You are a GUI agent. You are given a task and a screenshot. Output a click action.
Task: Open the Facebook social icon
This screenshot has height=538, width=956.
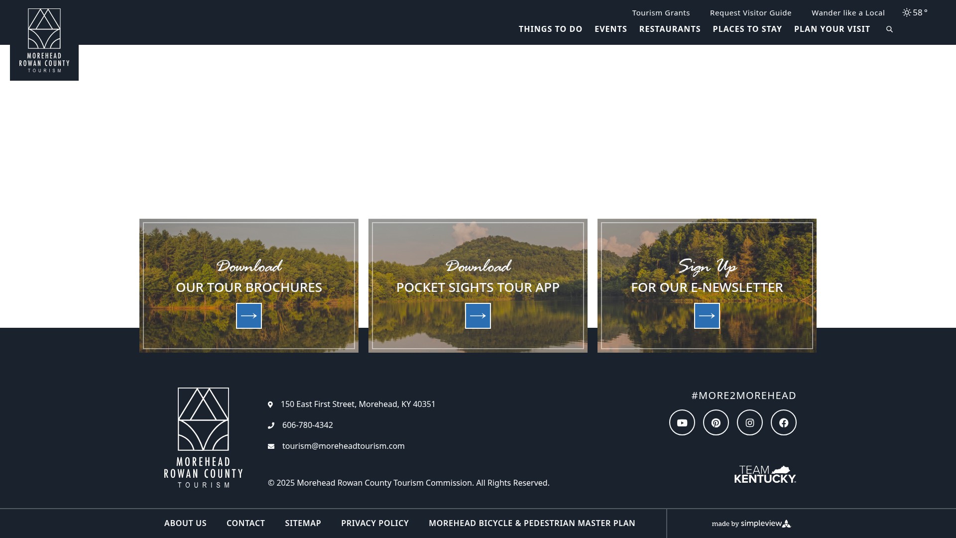click(784, 422)
